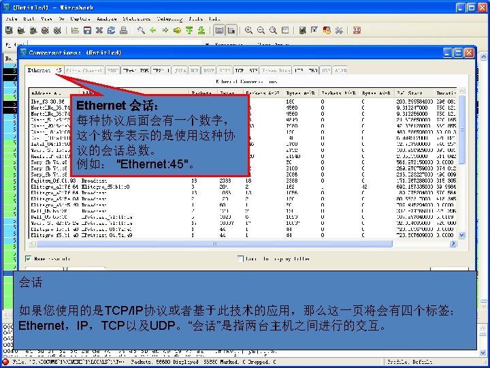Screen dimensions: 490x368
Task: Click the Profile: Default status bar entry
Action: [x=410, y=362]
